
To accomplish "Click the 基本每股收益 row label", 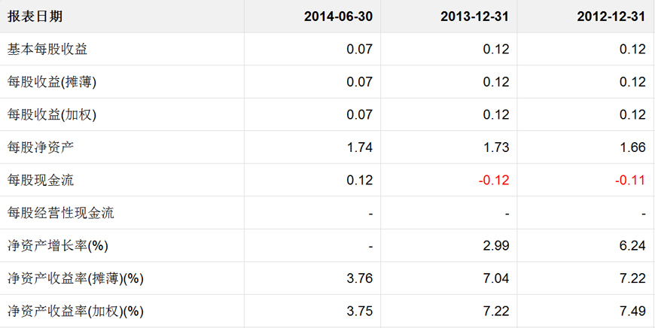I will [47, 50].
